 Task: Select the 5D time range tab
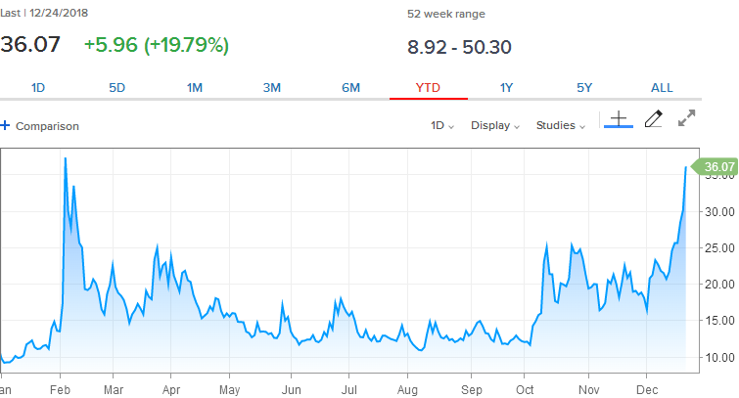pyautogui.click(x=116, y=88)
